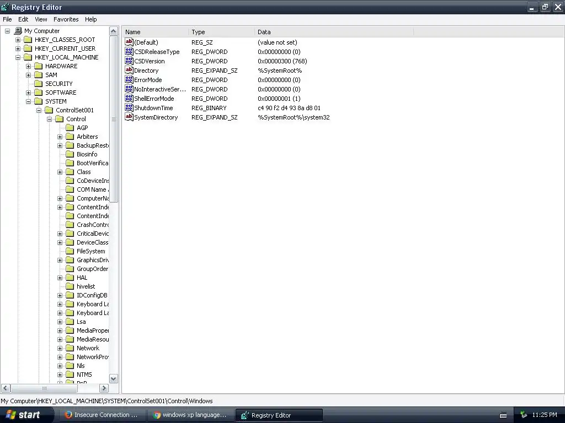Expand HKEY_CLASSES_ROOT key
This screenshot has height=423, width=565.
click(x=18, y=40)
